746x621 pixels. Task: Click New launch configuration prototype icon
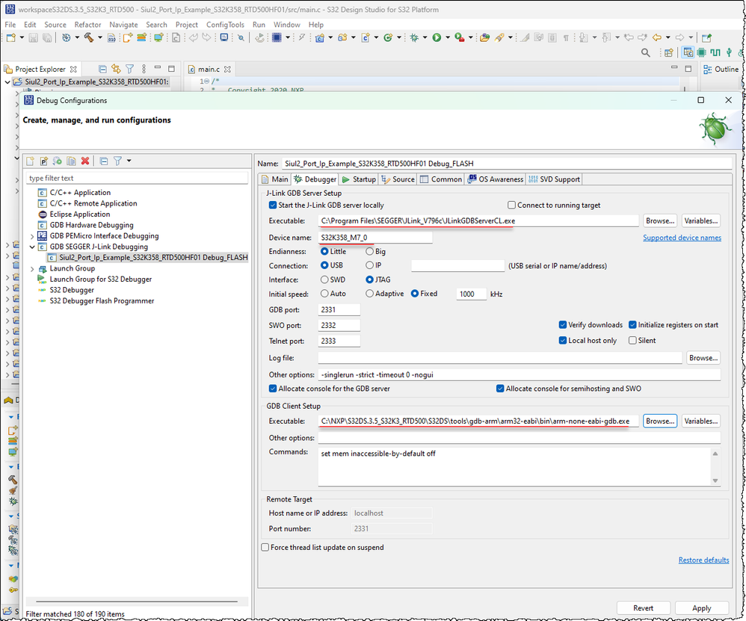pyautogui.click(x=44, y=161)
